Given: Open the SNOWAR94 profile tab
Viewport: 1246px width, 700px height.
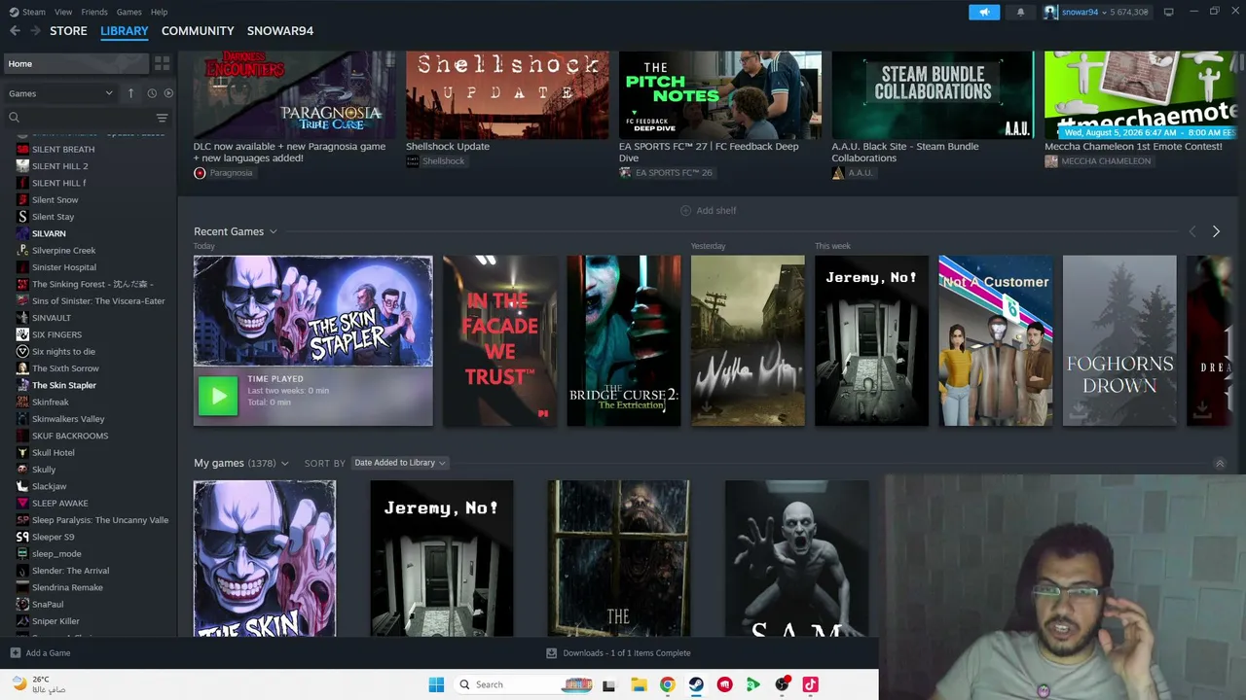Looking at the screenshot, I should click(280, 31).
